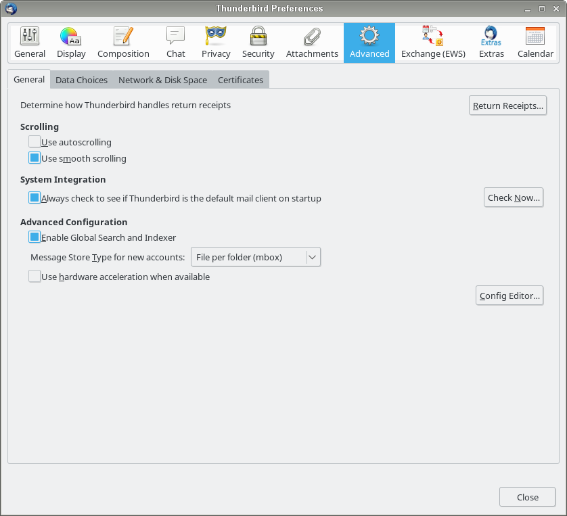Enable the Use autoscrolling checkbox
The height and width of the screenshot is (516, 567).
35,142
